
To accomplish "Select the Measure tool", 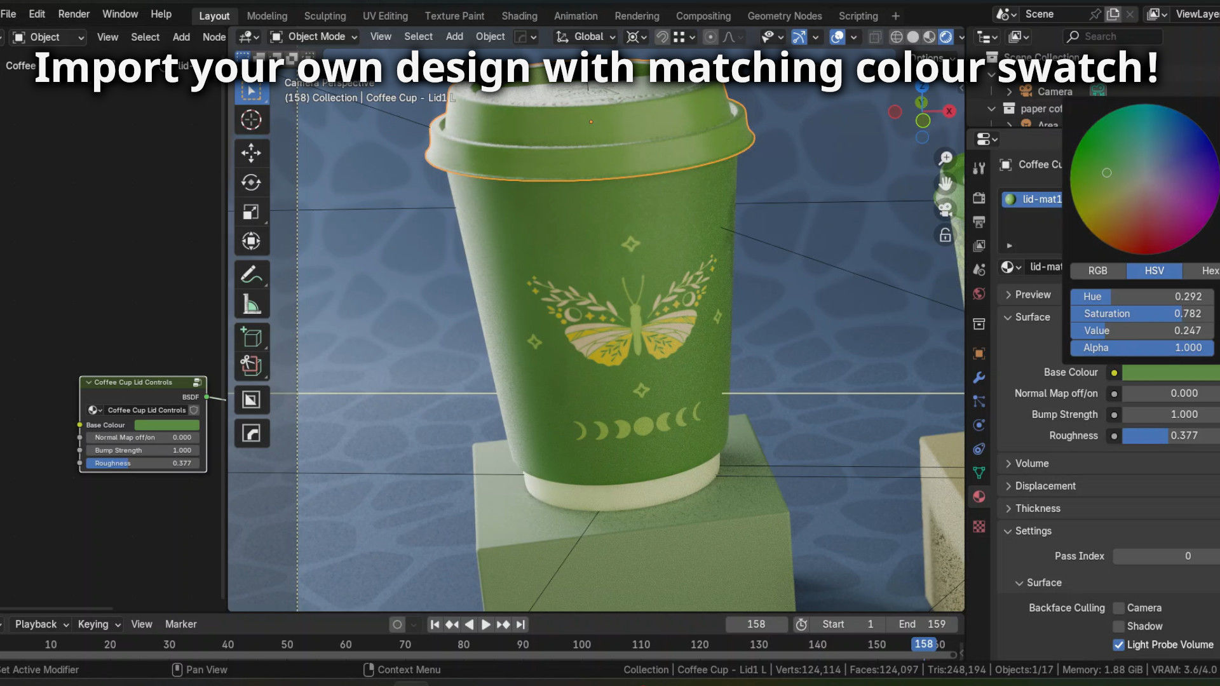I will [x=251, y=304].
